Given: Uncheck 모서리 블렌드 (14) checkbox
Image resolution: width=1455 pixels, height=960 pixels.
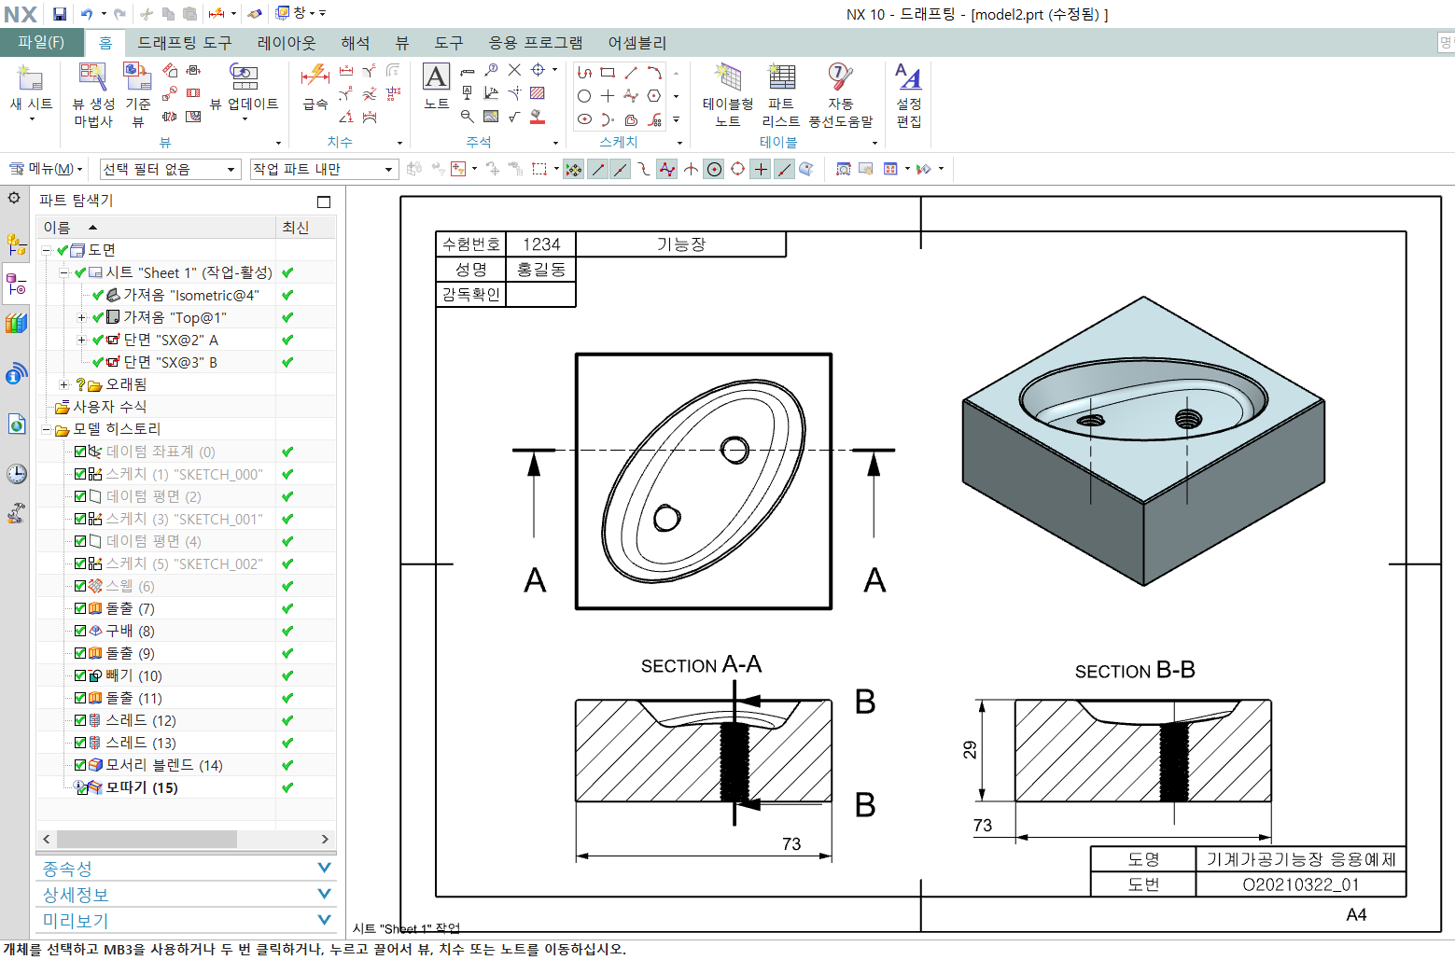Looking at the screenshot, I should 80,765.
